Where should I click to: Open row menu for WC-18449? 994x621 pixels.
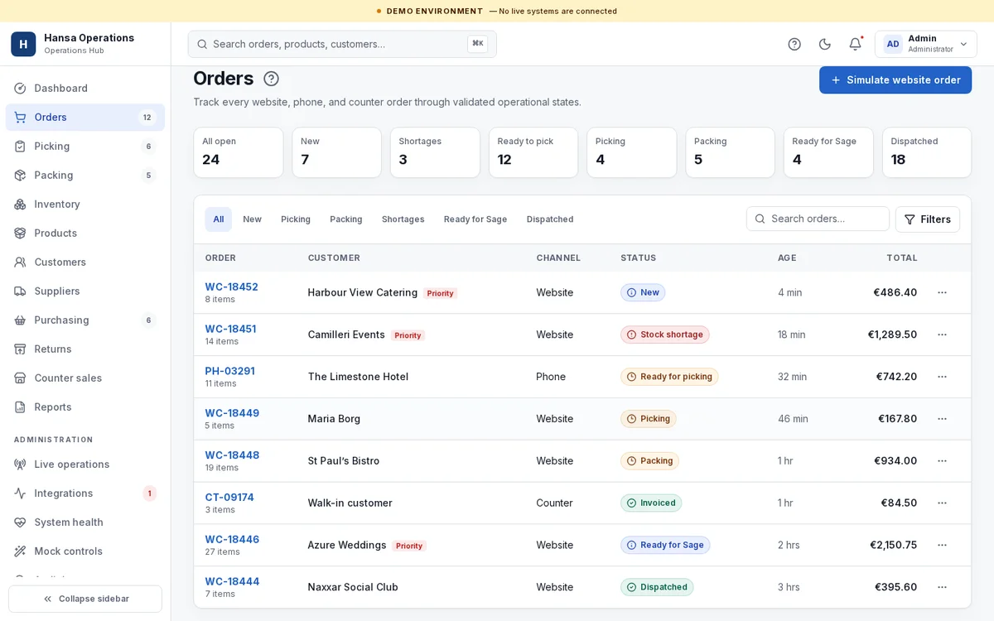click(x=942, y=419)
